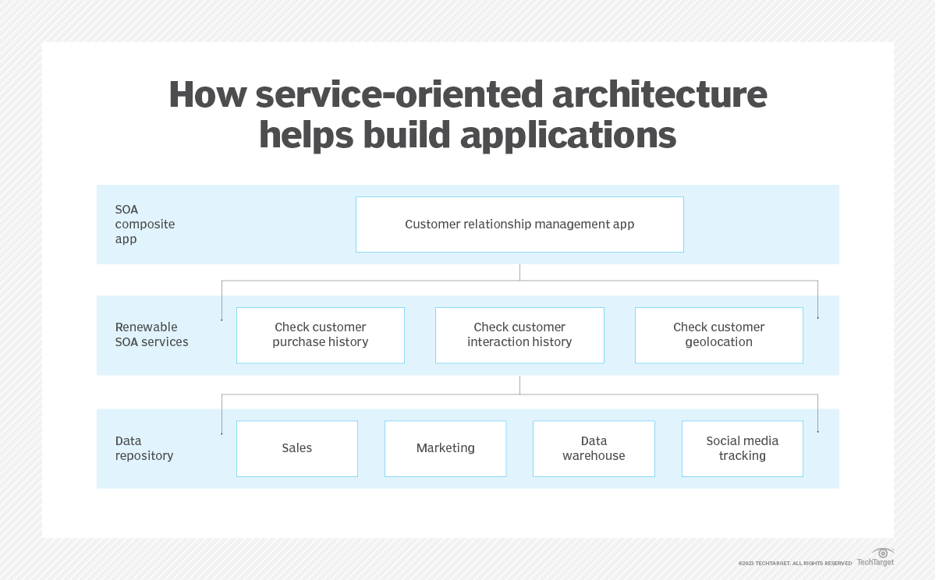
Task: Select the Check customer interaction history box
Action: 519,335
